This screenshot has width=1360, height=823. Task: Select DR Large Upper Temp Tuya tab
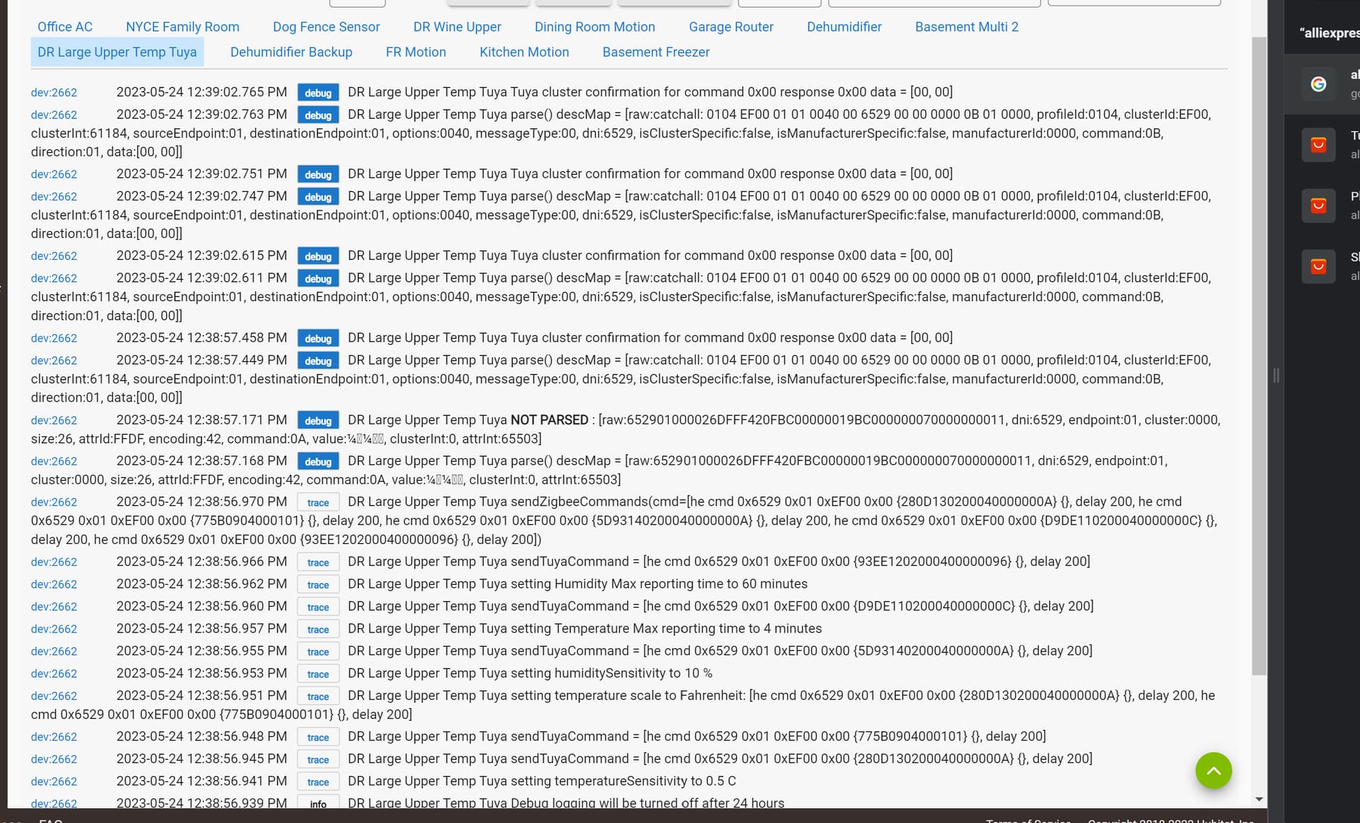click(x=117, y=52)
